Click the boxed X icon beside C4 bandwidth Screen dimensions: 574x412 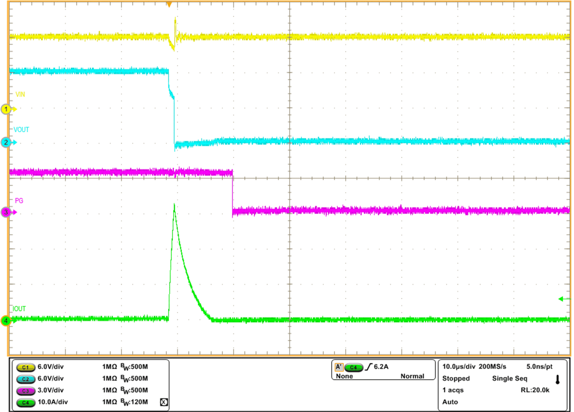[x=164, y=402]
